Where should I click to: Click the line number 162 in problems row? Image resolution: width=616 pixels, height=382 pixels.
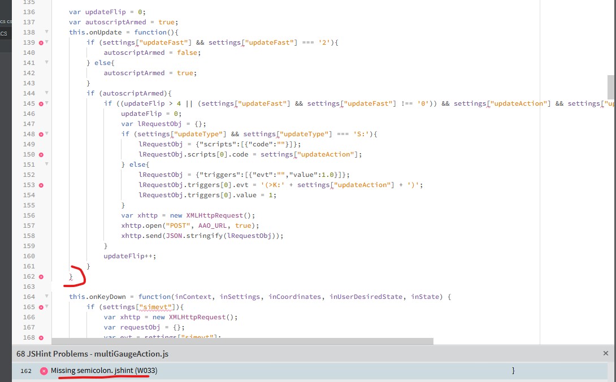pos(26,371)
